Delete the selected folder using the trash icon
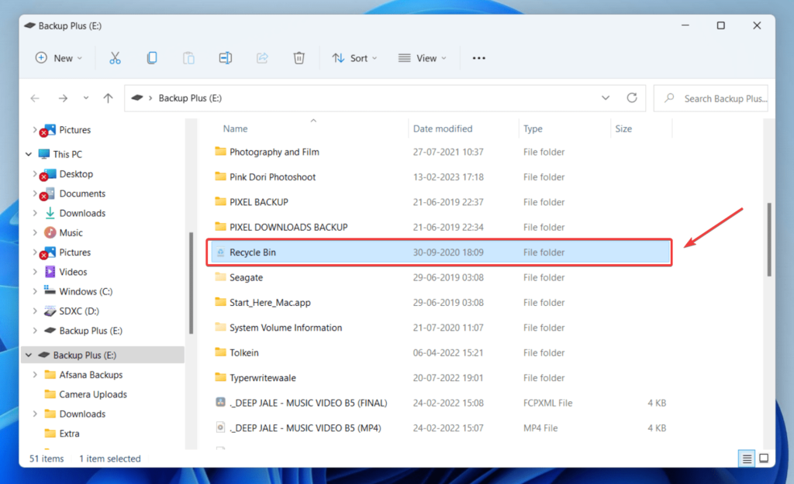This screenshot has width=794, height=484. pos(299,57)
